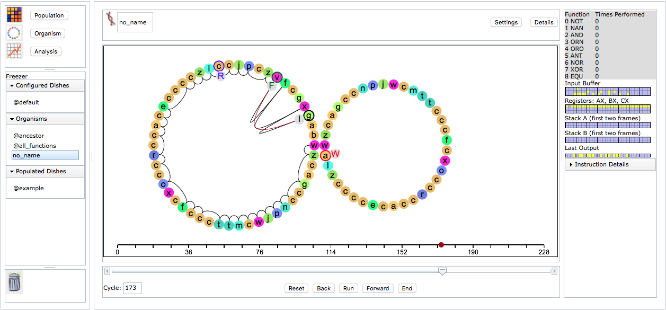Screen dimensions: 666x310
Task: Click the yellow b instruction in left genome
Action: [x=314, y=135]
